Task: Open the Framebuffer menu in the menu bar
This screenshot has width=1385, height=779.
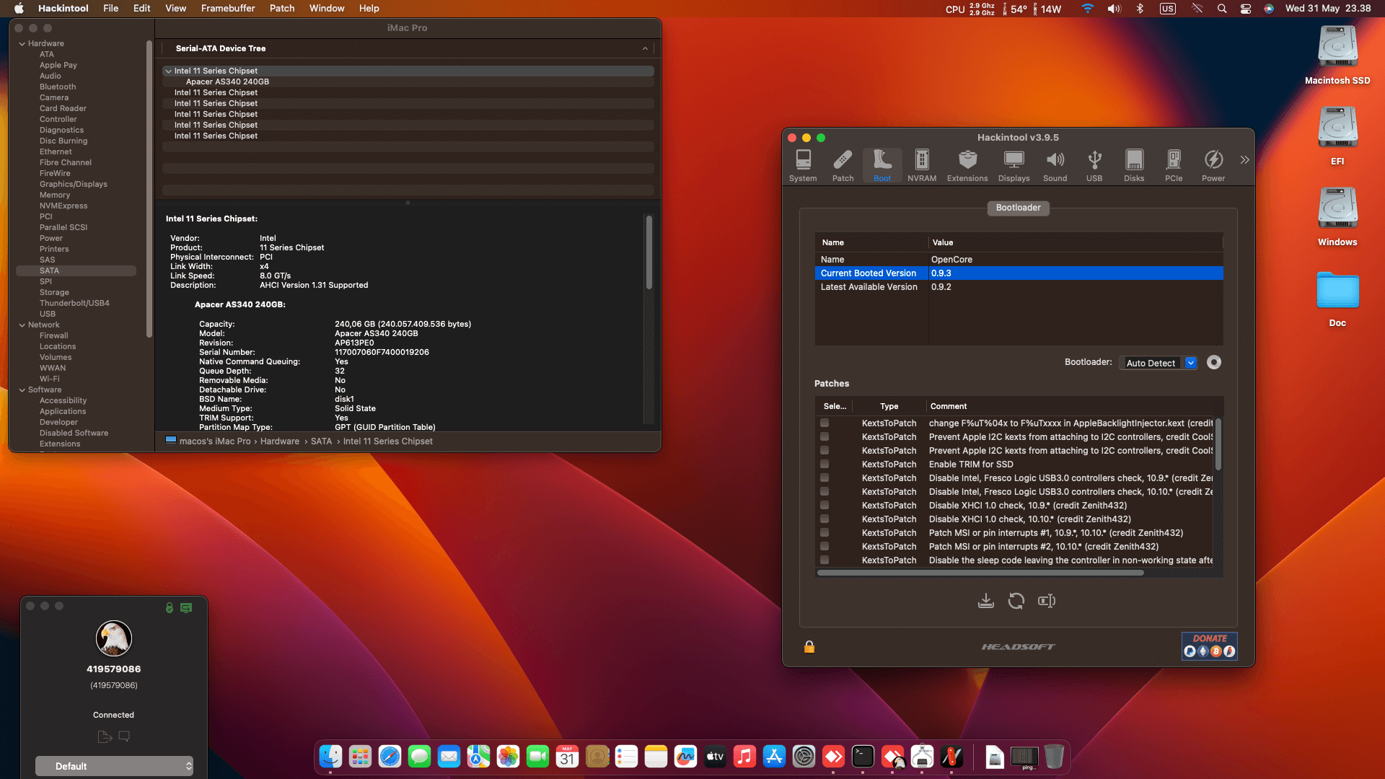Action: click(x=227, y=8)
